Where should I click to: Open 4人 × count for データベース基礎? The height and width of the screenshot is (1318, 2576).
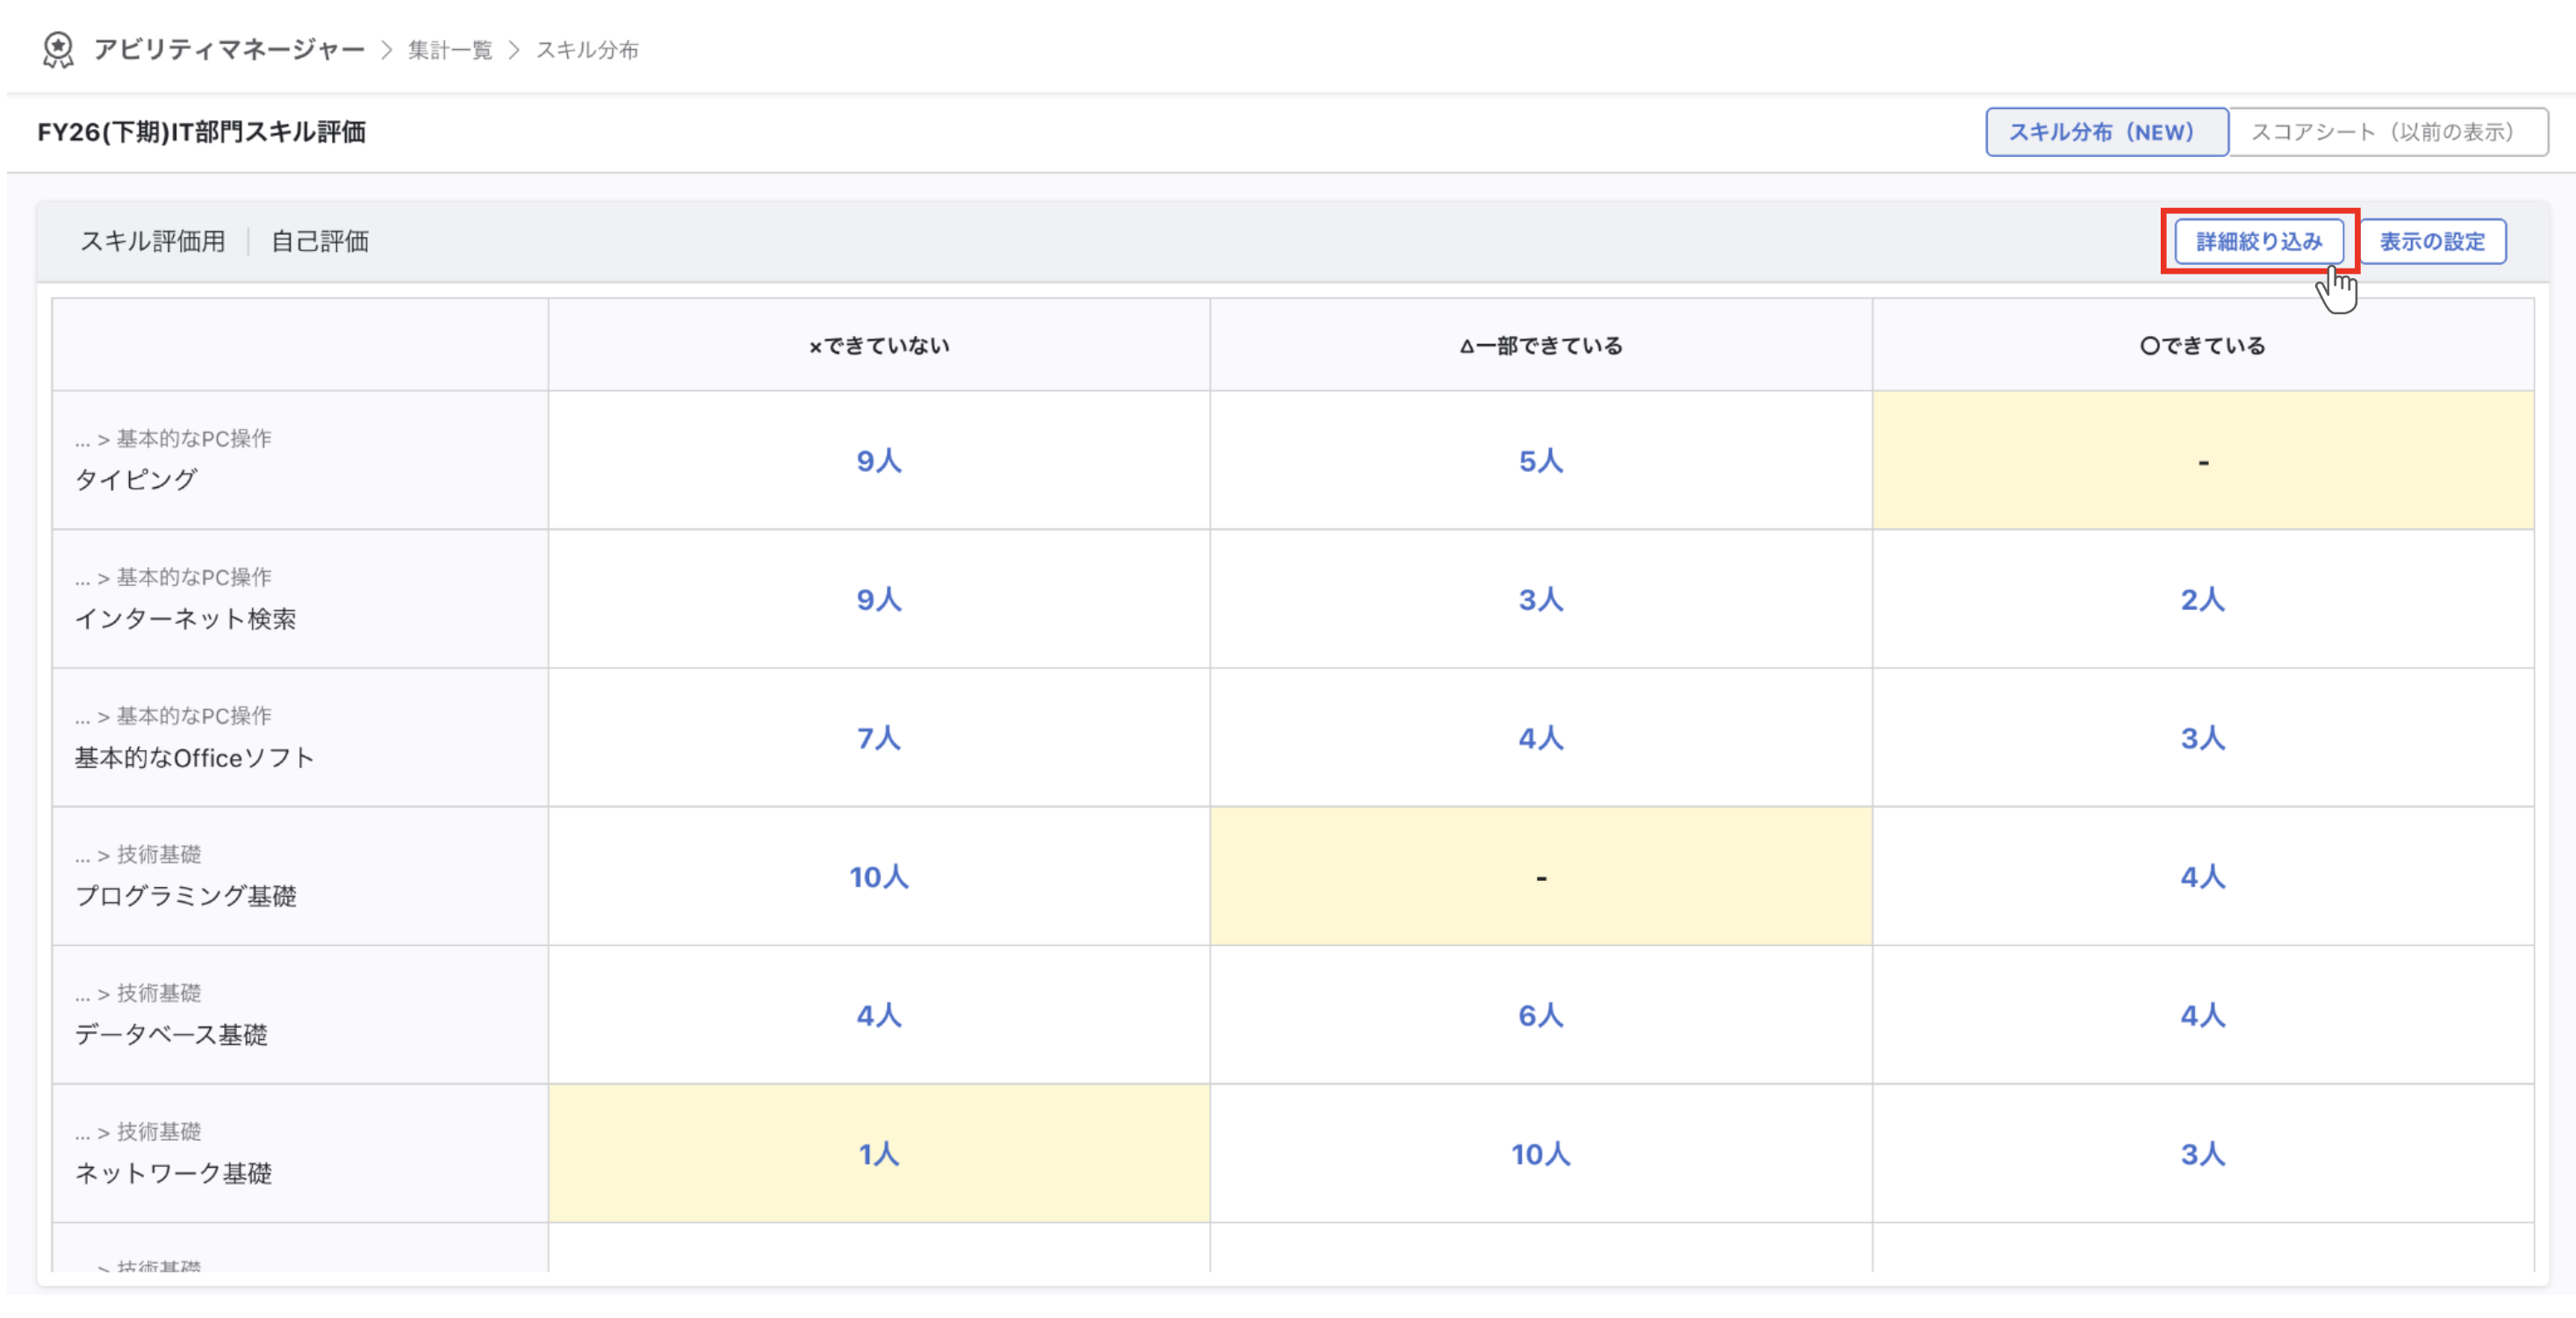879,1015
